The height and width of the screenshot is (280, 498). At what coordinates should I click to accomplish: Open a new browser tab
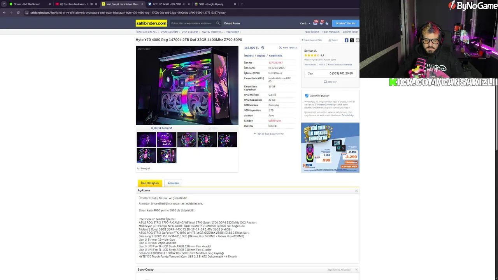coord(242,4)
